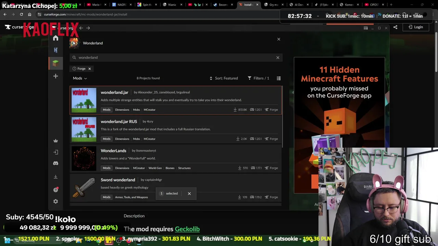438x246 pixels.
Task: Click Dimensions tag on wonderland.jar row
Action: coord(122,110)
